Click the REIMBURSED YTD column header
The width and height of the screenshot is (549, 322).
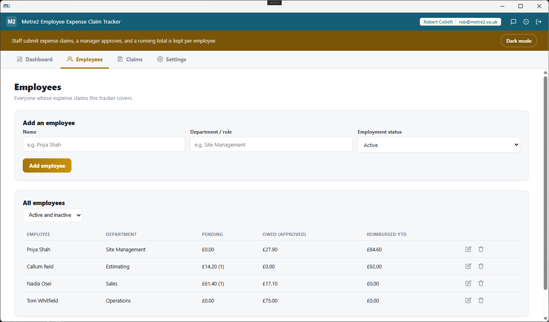[x=387, y=234]
